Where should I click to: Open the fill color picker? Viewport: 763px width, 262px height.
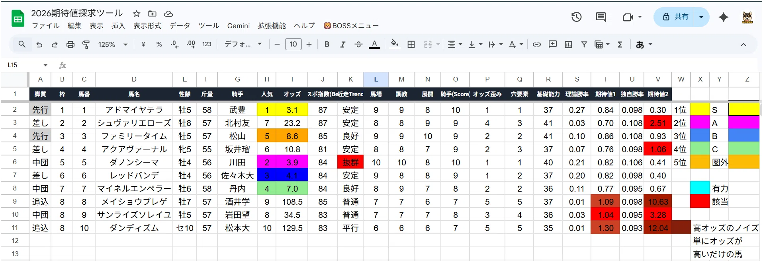[395, 44]
